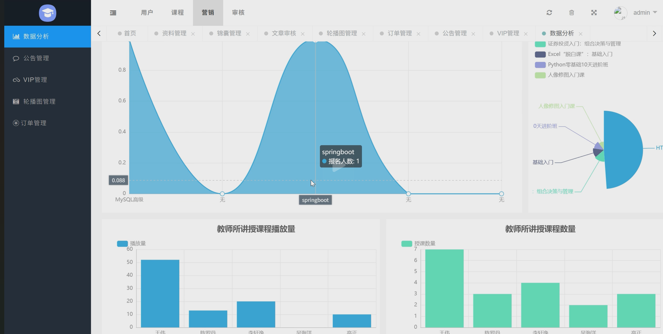Click the trash bin icon in the header
Viewport: 663px width, 334px height.
pos(572,13)
